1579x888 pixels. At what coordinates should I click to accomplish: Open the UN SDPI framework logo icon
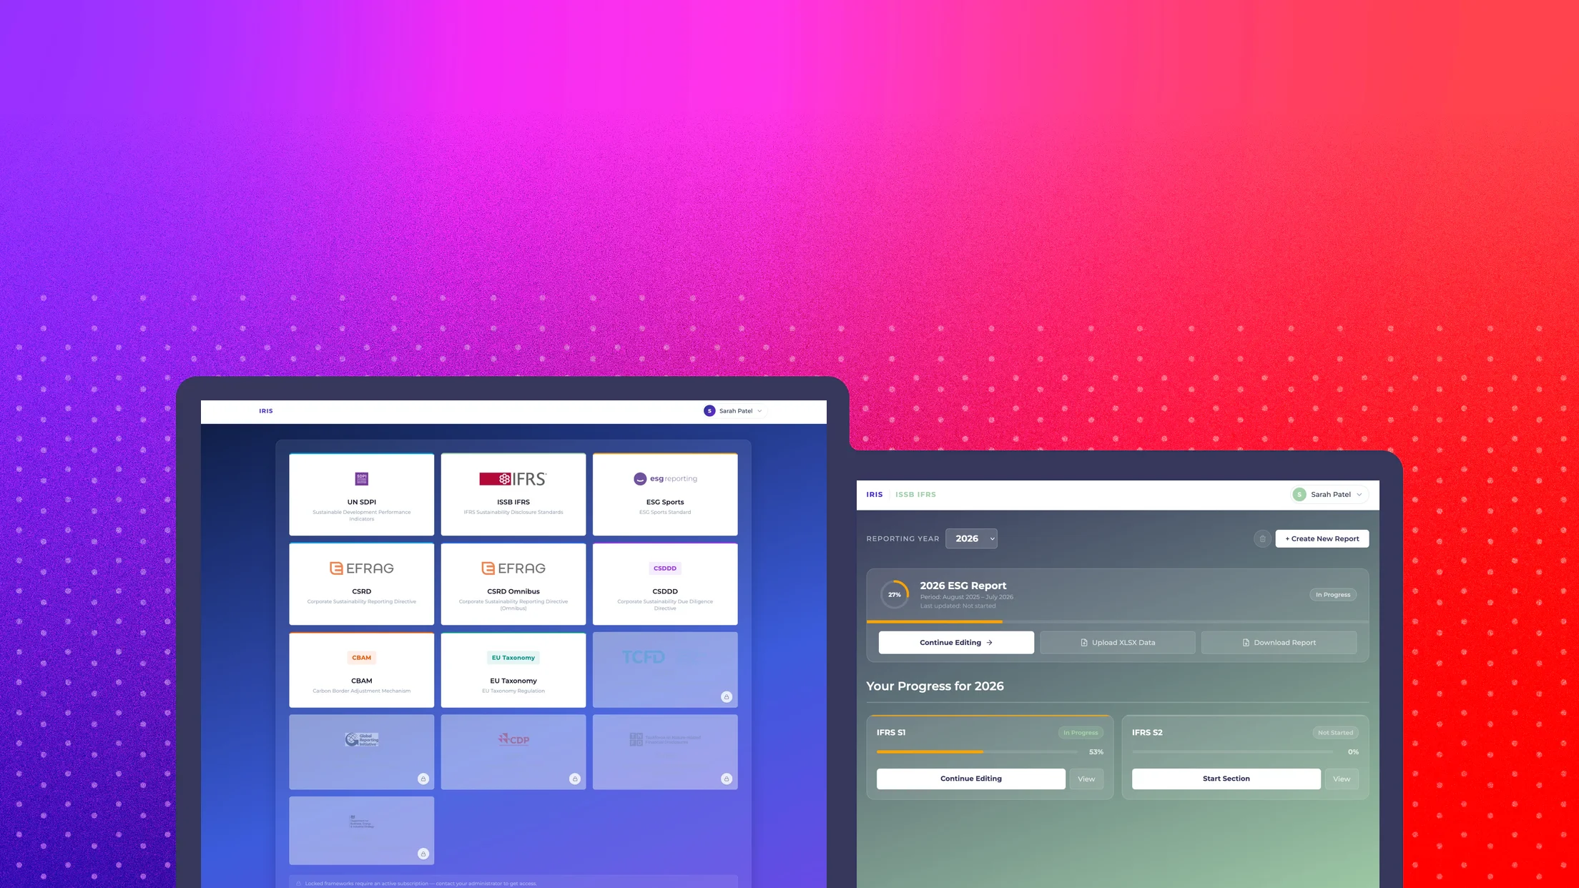[362, 478]
